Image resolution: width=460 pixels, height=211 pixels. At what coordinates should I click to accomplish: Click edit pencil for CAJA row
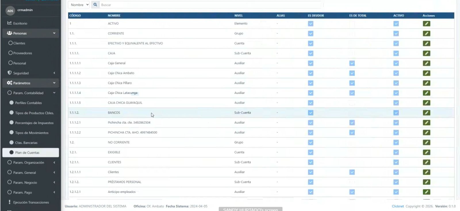[x=426, y=53]
